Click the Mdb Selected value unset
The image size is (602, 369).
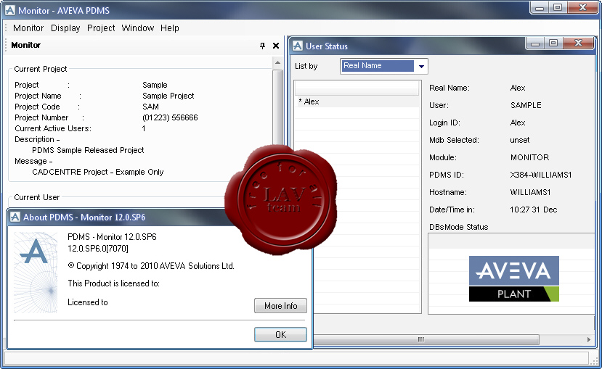coord(519,140)
